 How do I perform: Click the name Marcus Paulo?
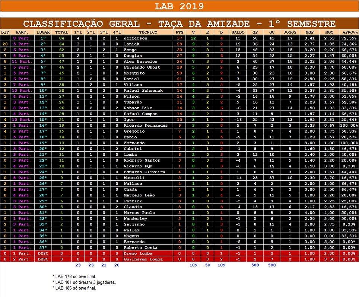tap(139, 213)
